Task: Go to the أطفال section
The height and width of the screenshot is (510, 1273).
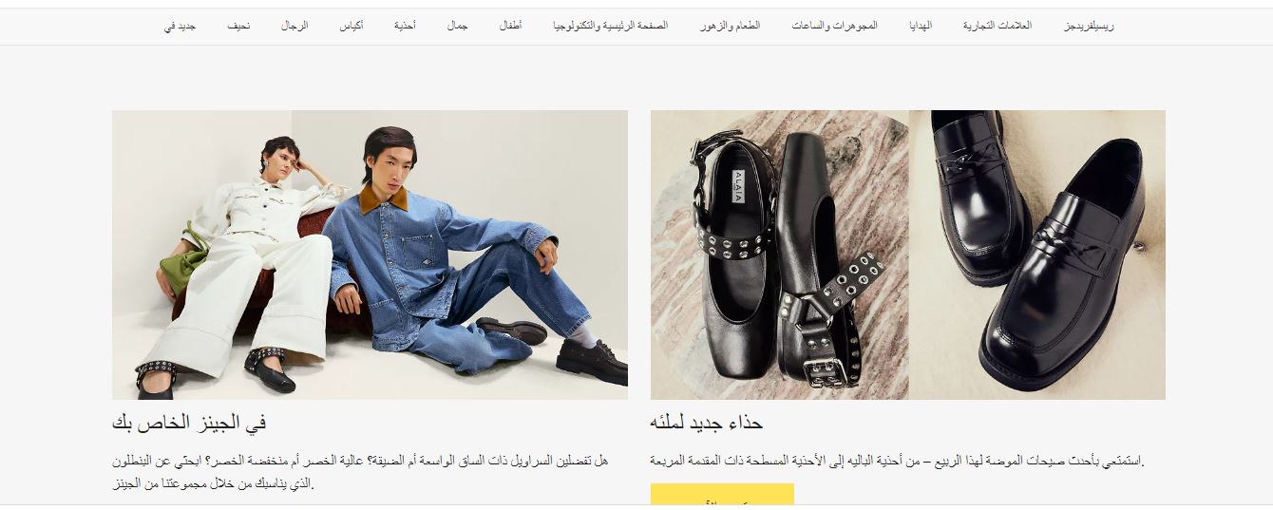Action: click(x=510, y=26)
